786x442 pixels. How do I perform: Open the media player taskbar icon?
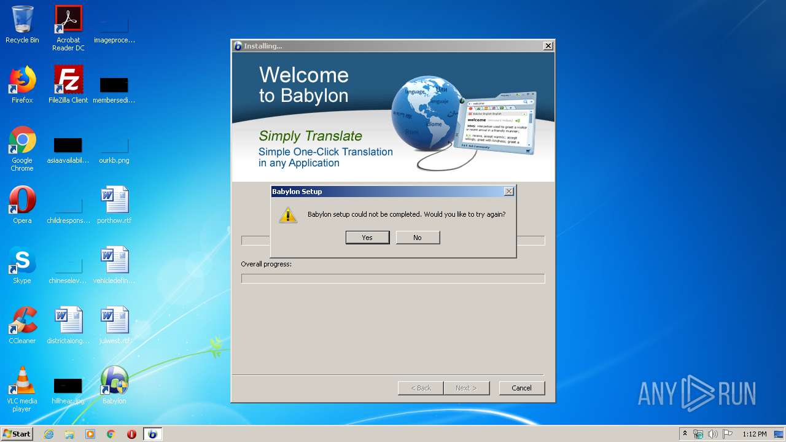[x=90, y=434]
